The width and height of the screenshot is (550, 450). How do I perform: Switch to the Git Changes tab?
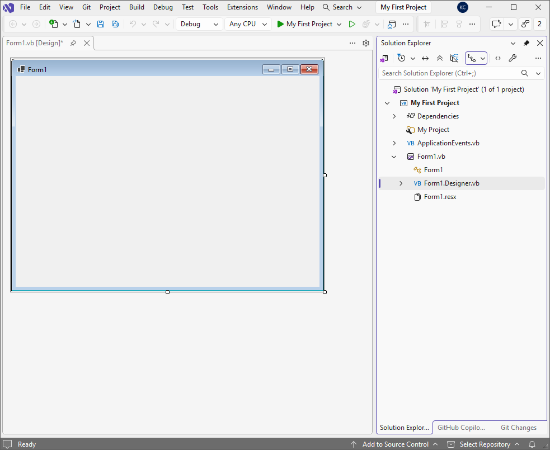(519, 428)
